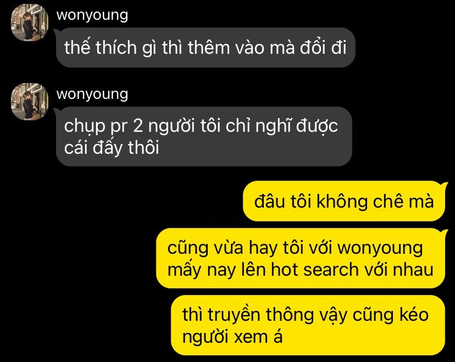Click the word 'wonyoung' inside the yellow bubble
Screen dimensions: 455x362
(380, 249)
